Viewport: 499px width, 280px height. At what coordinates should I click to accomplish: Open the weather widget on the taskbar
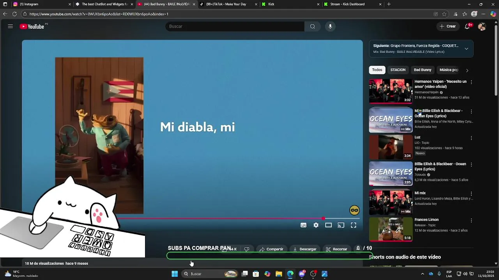21,274
